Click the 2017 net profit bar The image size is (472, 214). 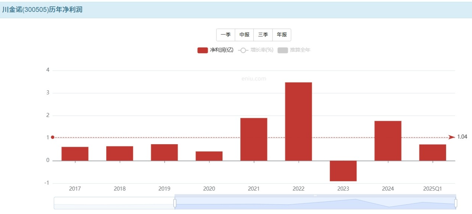(x=75, y=154)
